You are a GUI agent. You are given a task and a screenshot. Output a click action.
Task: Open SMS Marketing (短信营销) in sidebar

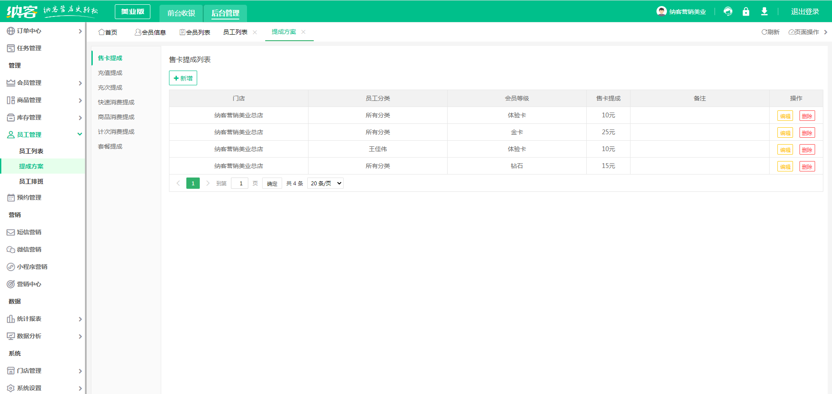point(29,233)
